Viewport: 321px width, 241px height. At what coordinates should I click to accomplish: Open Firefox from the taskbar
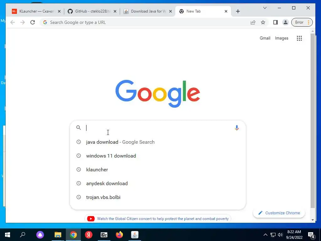coord(119,235)
